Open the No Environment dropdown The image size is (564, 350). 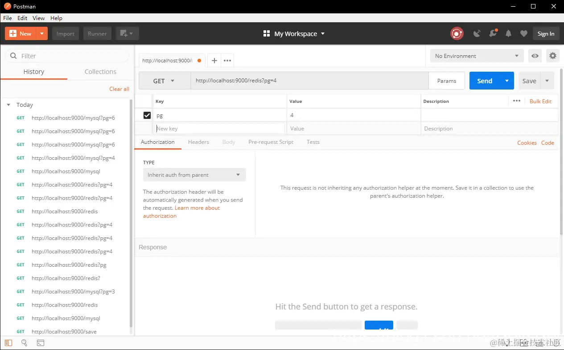pos(477,56)
